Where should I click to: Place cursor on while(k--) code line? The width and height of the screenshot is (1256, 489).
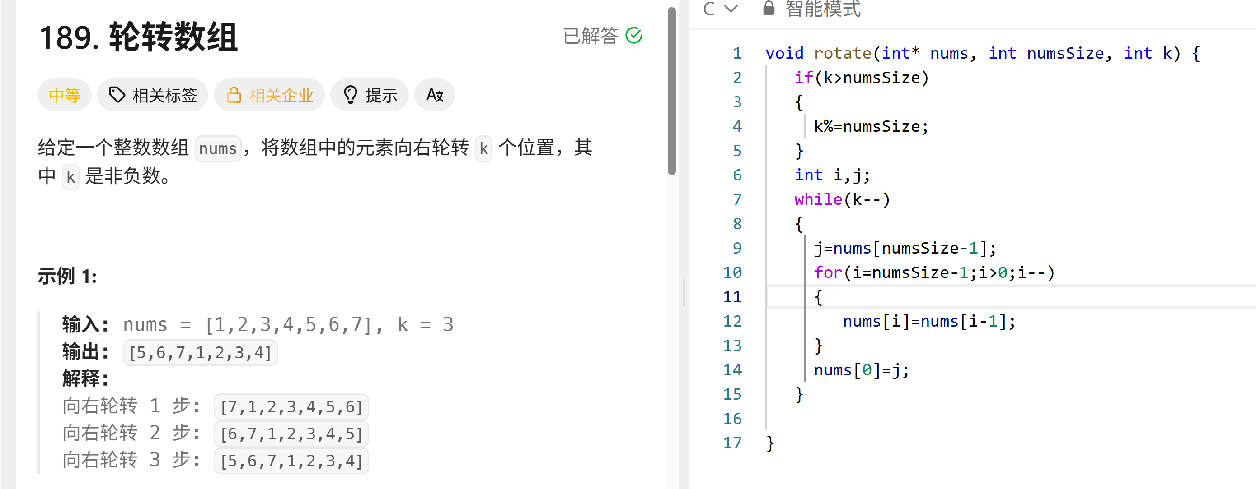[842, 199]
